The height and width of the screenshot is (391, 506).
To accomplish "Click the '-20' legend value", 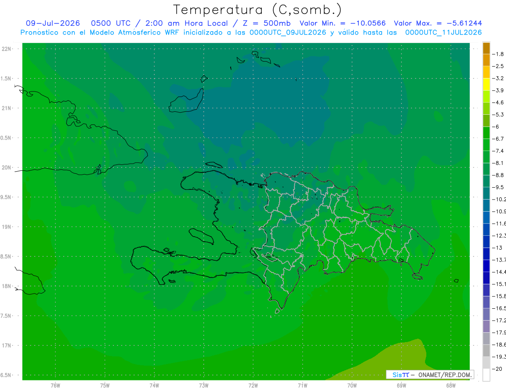I will [497, 369].
